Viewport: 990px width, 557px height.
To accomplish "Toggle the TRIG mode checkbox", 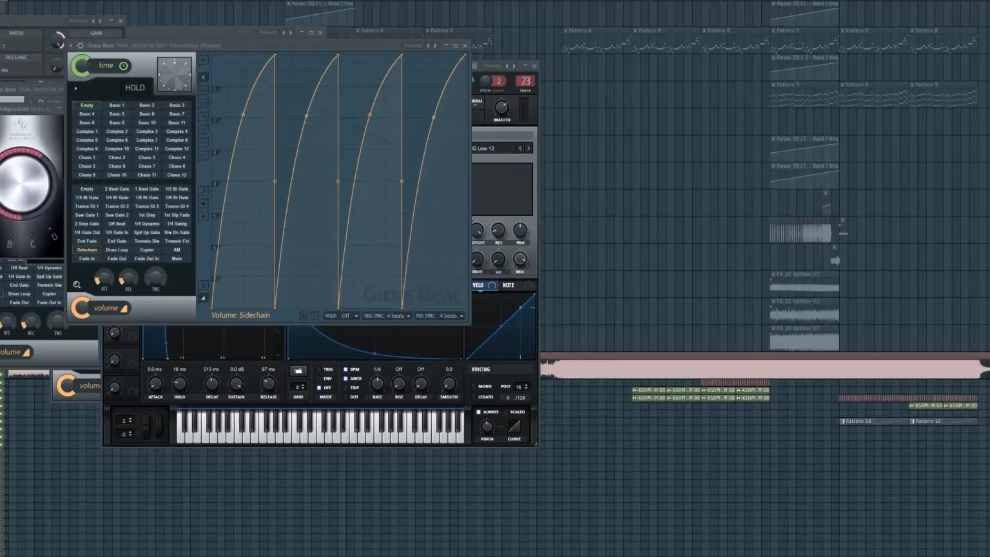I will tap(319, 369).
